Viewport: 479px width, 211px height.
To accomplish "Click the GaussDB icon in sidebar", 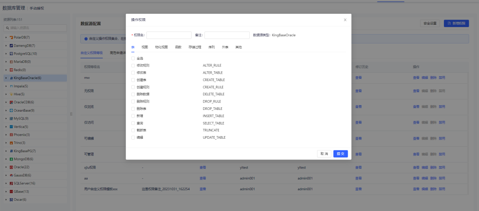I will coord(11,175).
